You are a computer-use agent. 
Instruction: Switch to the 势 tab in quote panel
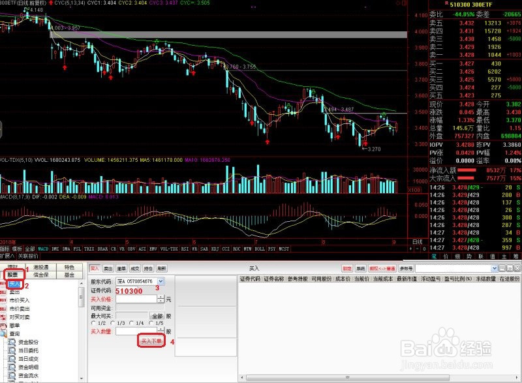469,256
